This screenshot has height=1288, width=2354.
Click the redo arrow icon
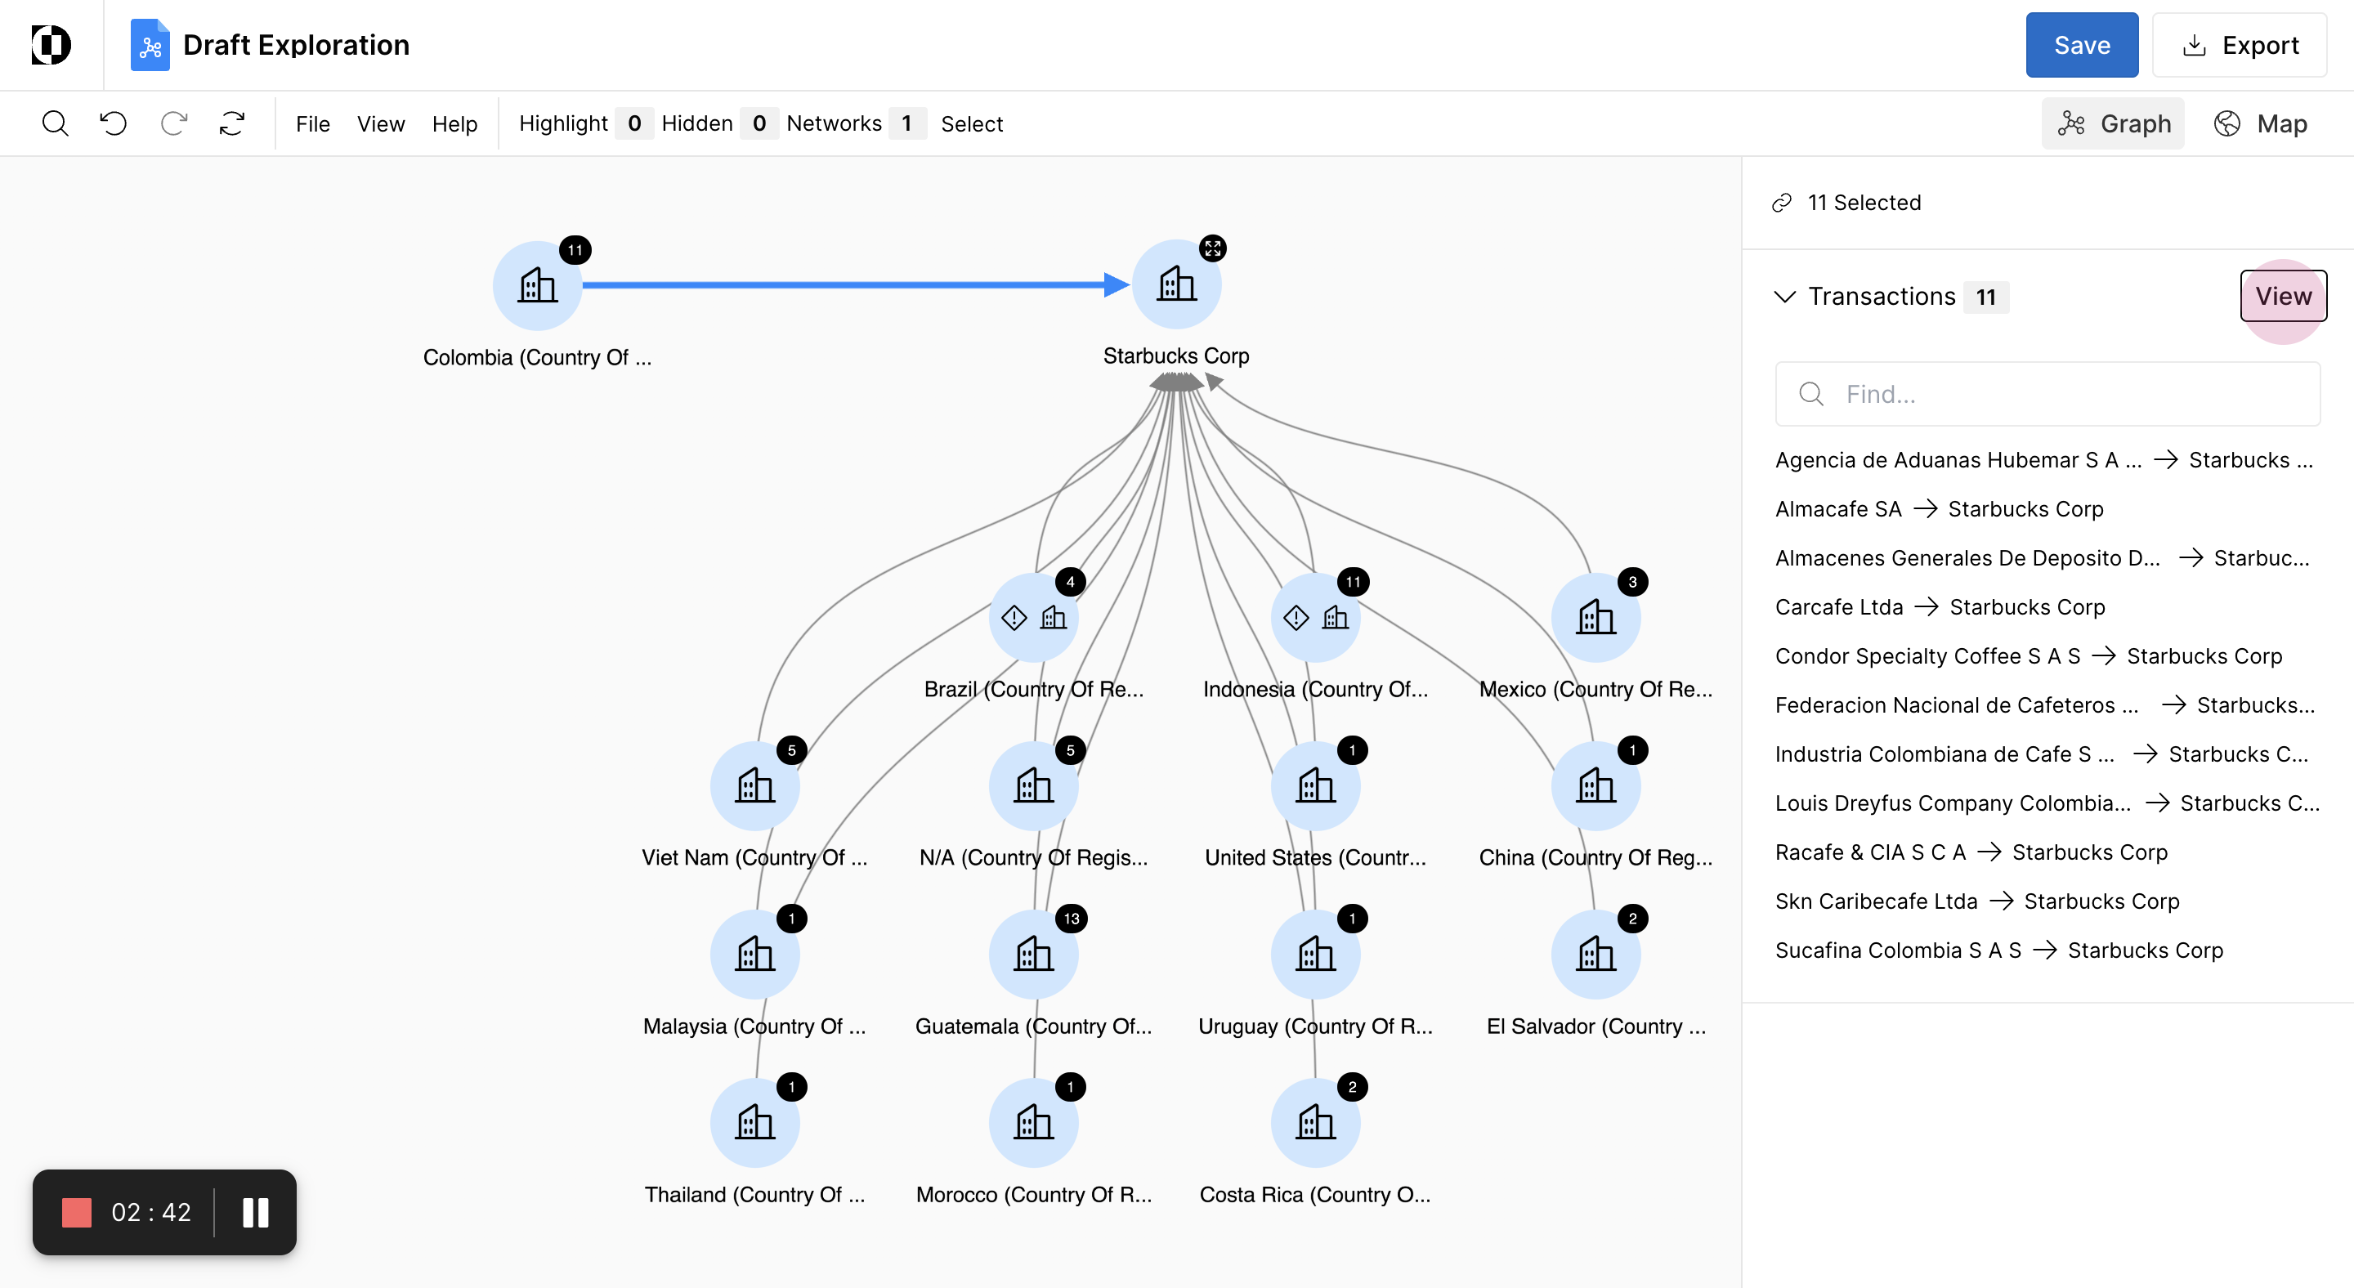pos(173,123)
